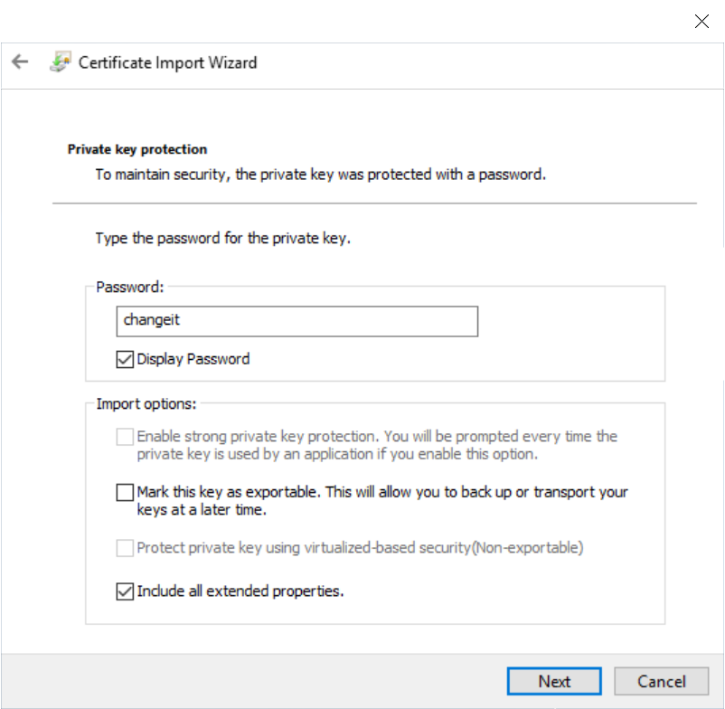Image resolution: width=725 pixels, height=709 pixels.
Task: Click into the Password text field
Action: 297,321
